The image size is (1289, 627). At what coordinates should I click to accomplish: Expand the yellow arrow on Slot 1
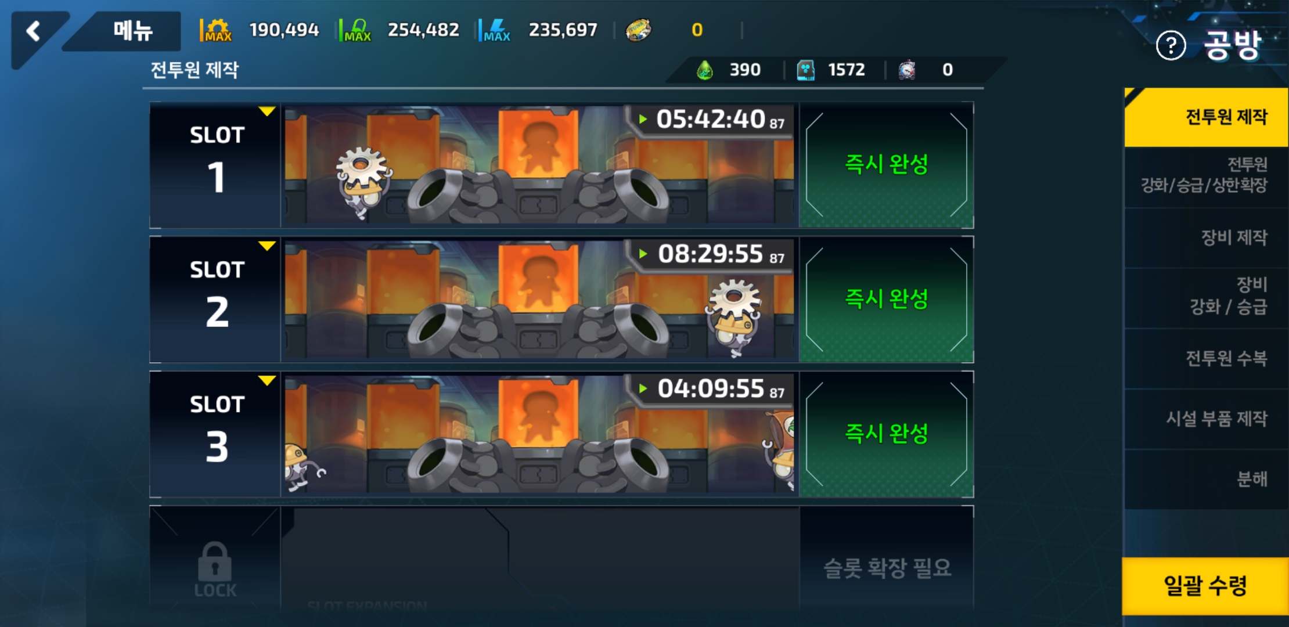(267, 111)
